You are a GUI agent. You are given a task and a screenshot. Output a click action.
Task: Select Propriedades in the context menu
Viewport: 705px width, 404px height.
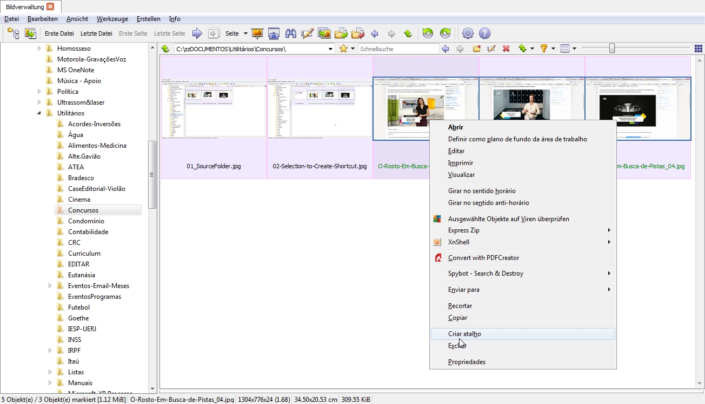pyautogui.click(x=467, y=362)
